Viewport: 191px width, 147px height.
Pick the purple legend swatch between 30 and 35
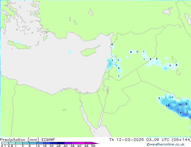pos(67,143)
